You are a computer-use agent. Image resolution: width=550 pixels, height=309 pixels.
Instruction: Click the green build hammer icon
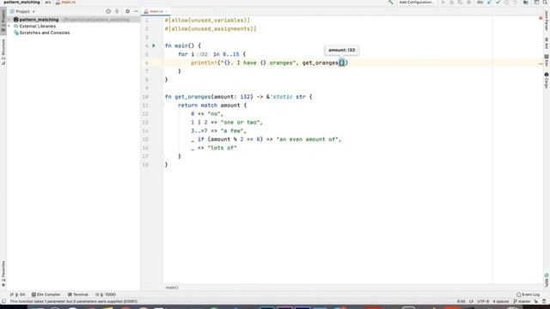pos(390,3)
